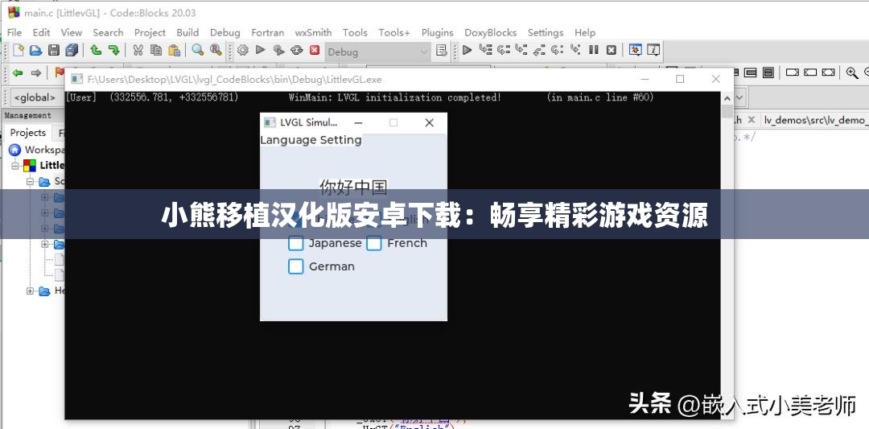Save the current file
The image size is (869, 429).
[53, 51]
